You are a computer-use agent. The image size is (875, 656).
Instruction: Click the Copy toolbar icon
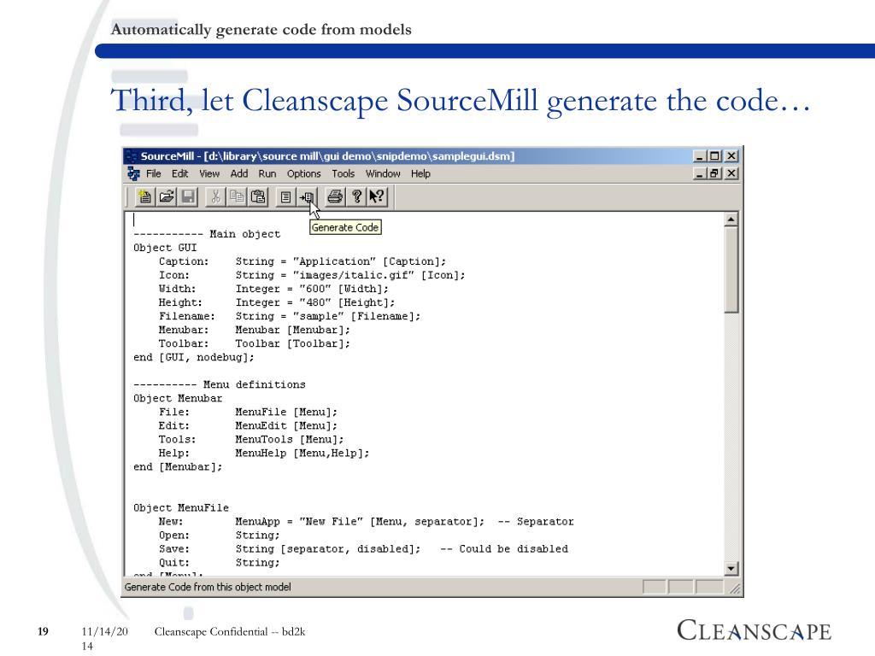237,196
